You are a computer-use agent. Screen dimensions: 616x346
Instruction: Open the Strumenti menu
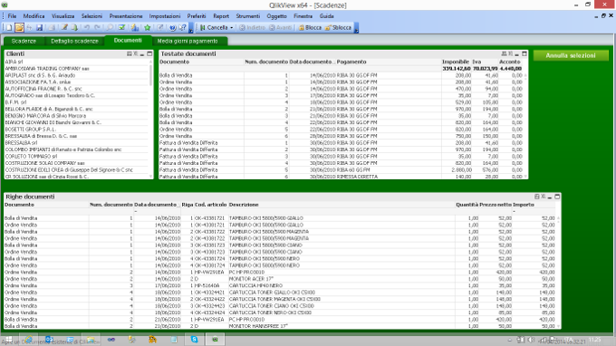coord(248,16)
